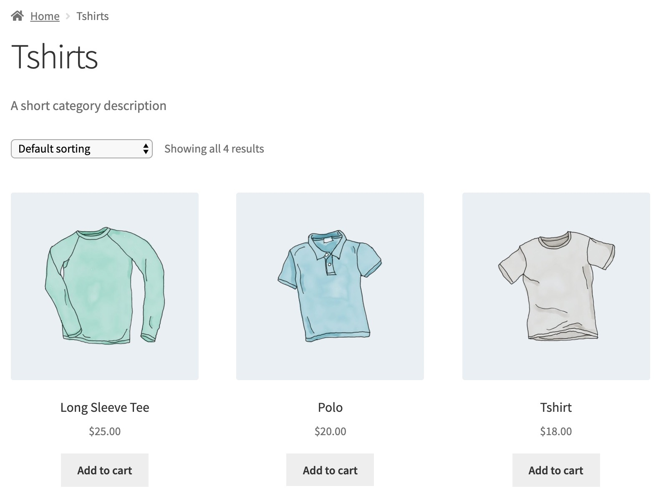Click the Tshirt product title
This screenshot has width=661, height=501.
(556, 407)
